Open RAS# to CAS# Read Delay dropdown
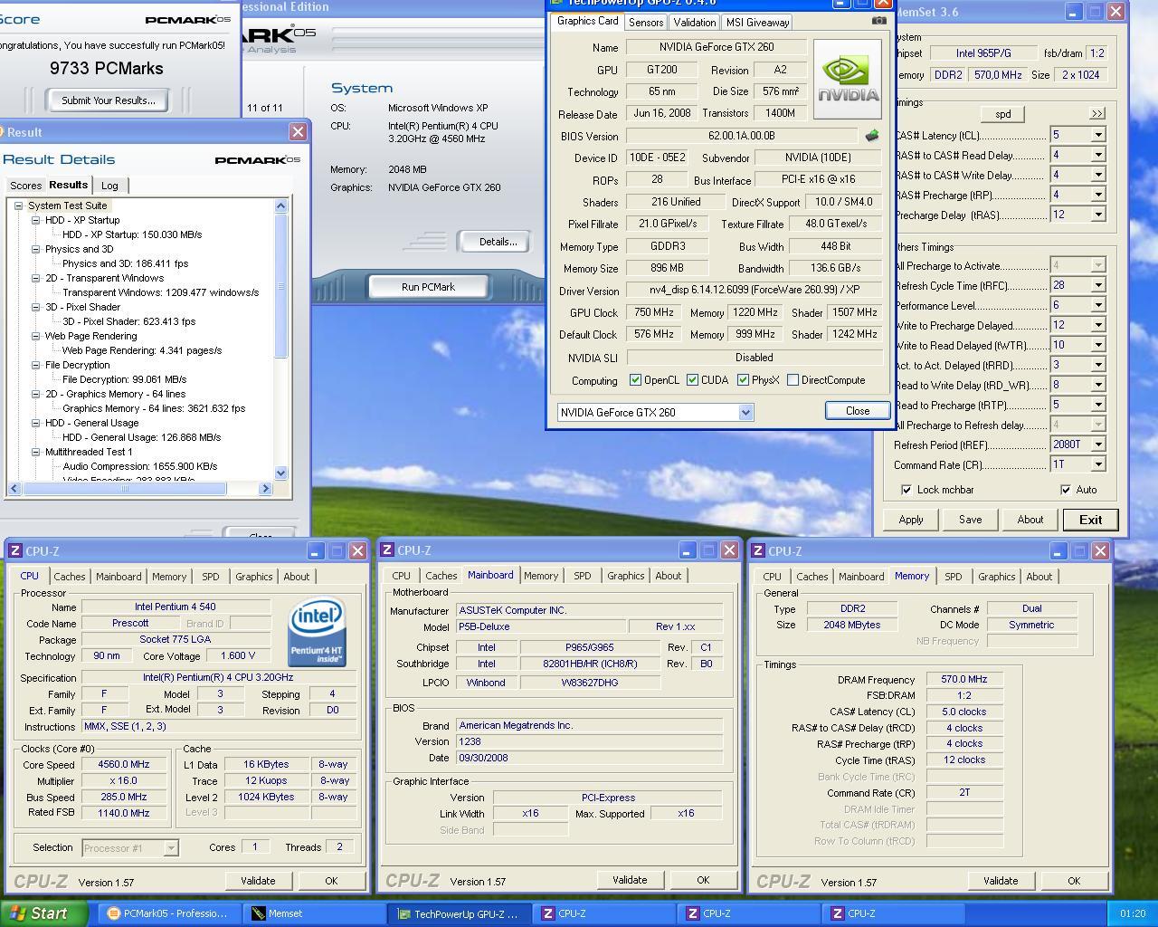The width and height of the screenshot is (1158, 927). pyautogui.click(x=1098, y=155)
